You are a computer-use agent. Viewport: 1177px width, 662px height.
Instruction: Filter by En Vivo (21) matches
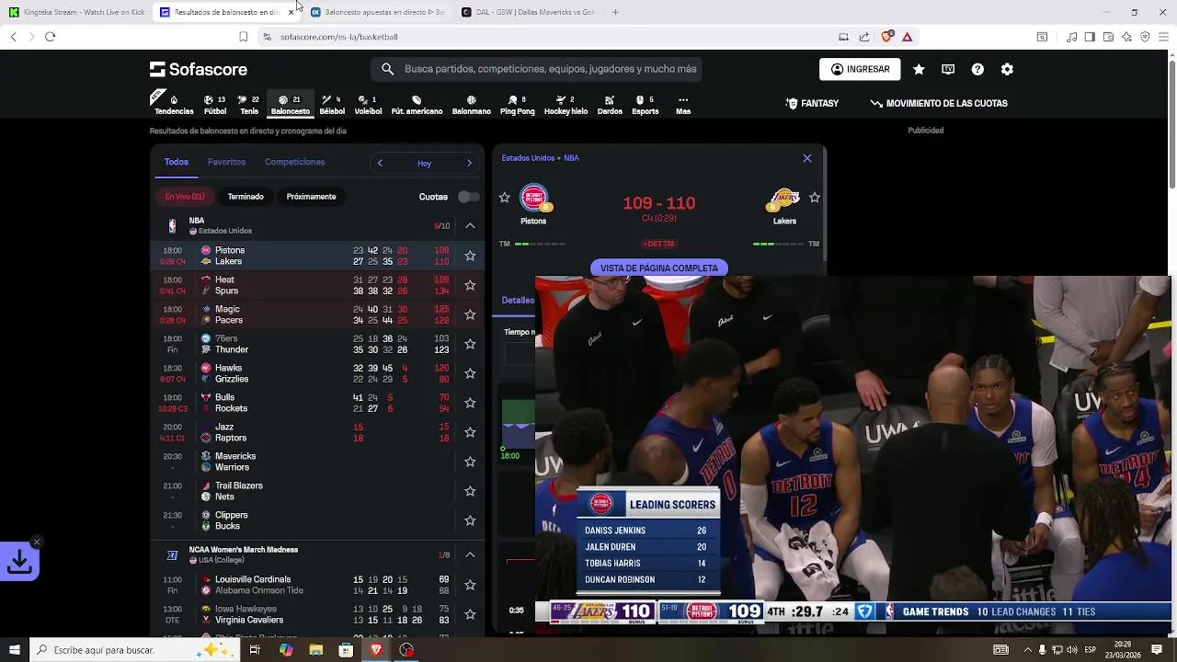[x=185, y=197]
